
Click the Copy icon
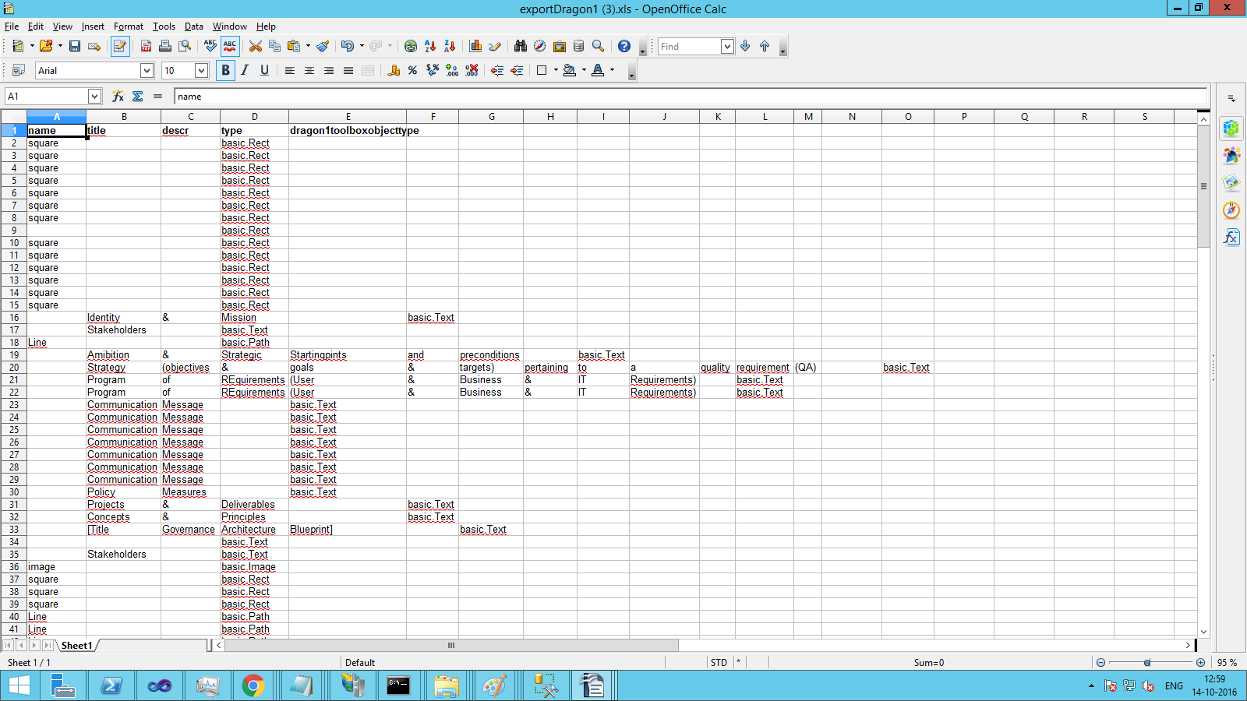point(274,47)
